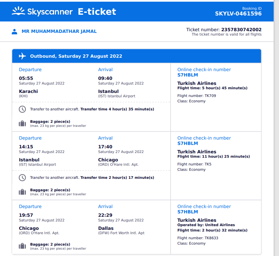This screenshot has width=279, height=256.
Task: Click the 22:29 arrival time in Dallas
Action: coord(105,215)
